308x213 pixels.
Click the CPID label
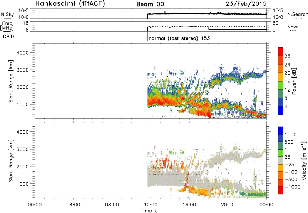[x=8, y=37]
